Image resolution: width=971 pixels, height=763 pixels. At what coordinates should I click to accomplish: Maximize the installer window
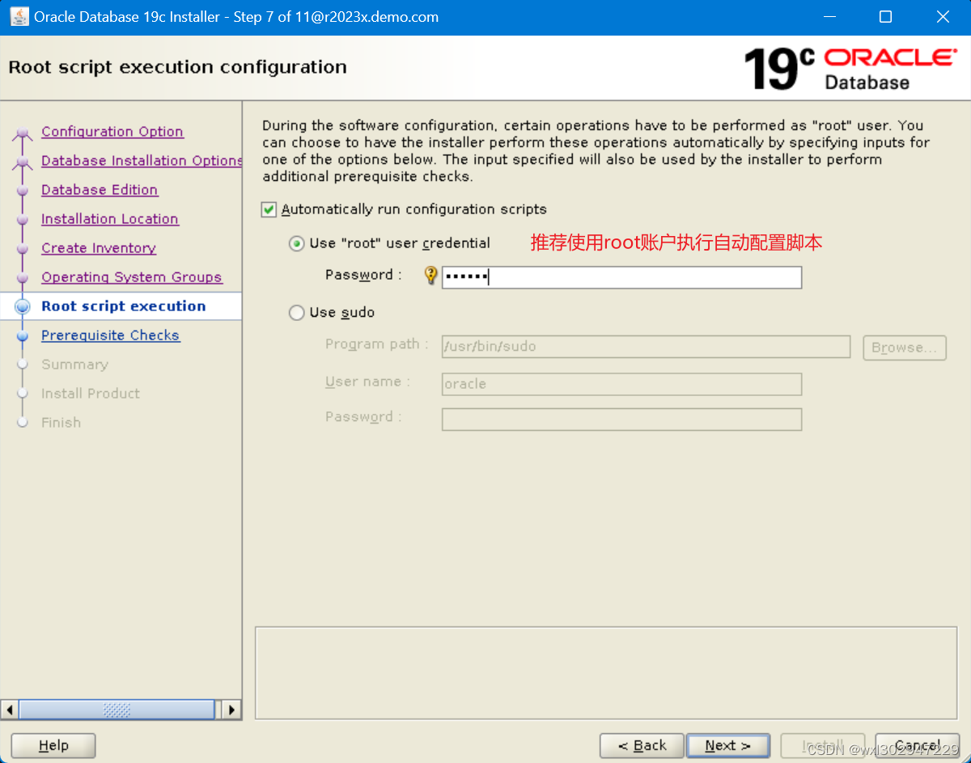(x=885, y=17)
